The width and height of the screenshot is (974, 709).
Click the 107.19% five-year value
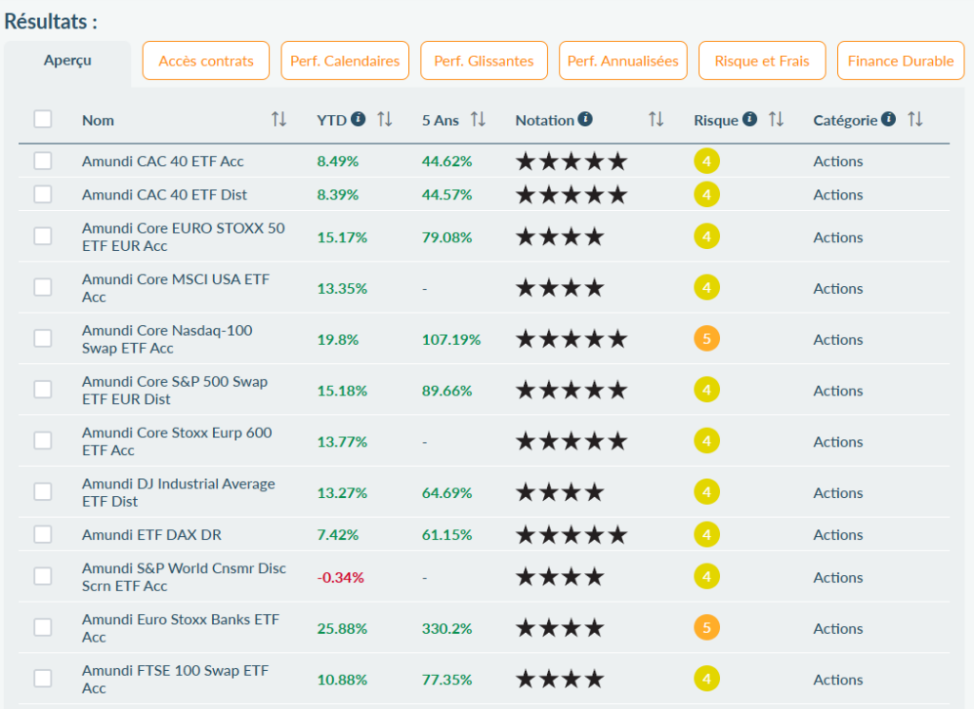[x=451, y=339]
